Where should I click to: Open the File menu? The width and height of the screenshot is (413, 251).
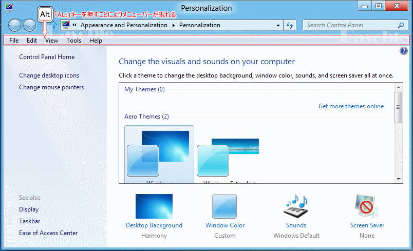point(14,41)
